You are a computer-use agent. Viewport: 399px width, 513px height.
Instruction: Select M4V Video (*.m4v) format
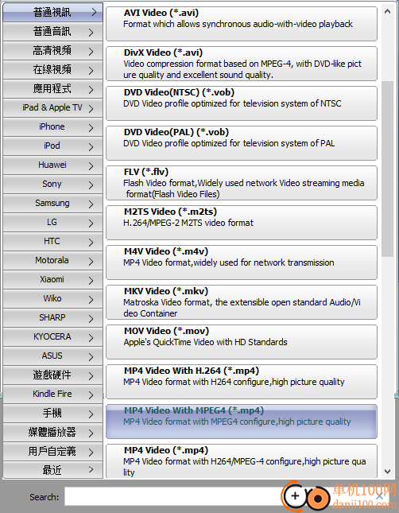[242, 262]
